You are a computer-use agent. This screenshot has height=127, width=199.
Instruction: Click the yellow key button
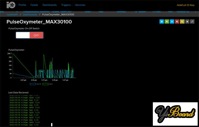pyautogui.click(x=182, y=22)
